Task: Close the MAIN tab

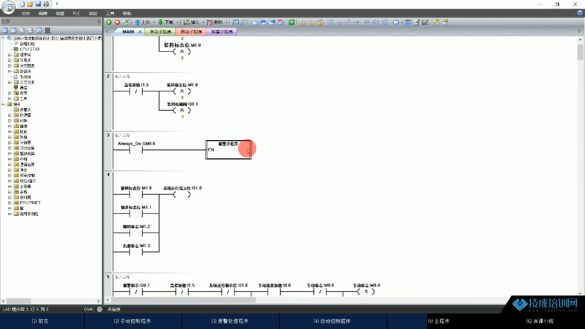Action: coord(140,31)
